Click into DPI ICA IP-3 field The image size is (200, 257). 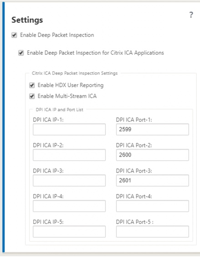(x=69, y=180)
